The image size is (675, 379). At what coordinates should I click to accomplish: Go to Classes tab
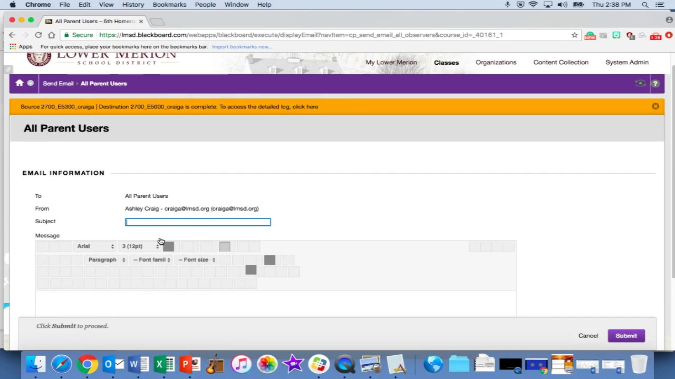click(x=446, y=62)
